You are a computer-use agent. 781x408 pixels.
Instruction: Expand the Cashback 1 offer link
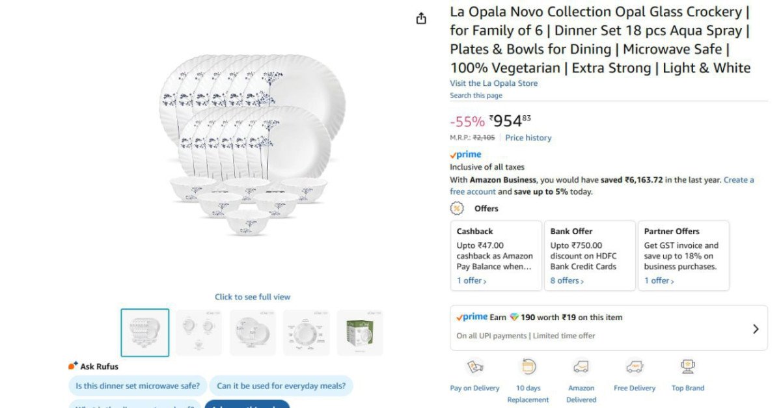471,280
